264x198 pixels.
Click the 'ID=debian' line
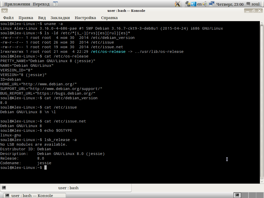click(x=11, y=79)
